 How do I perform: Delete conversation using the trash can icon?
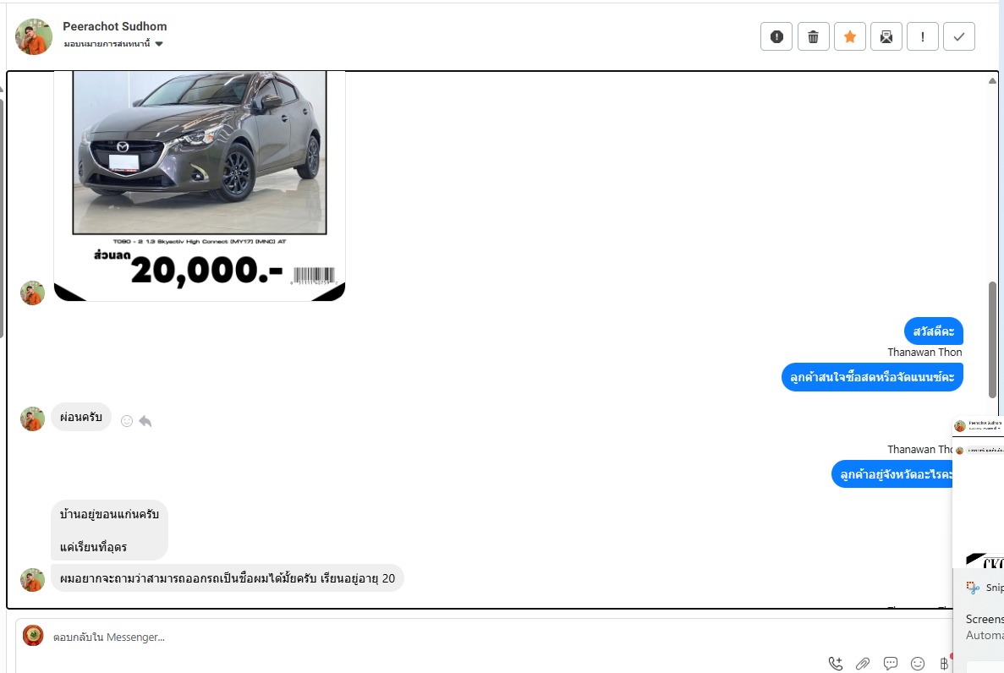point(813,36)
